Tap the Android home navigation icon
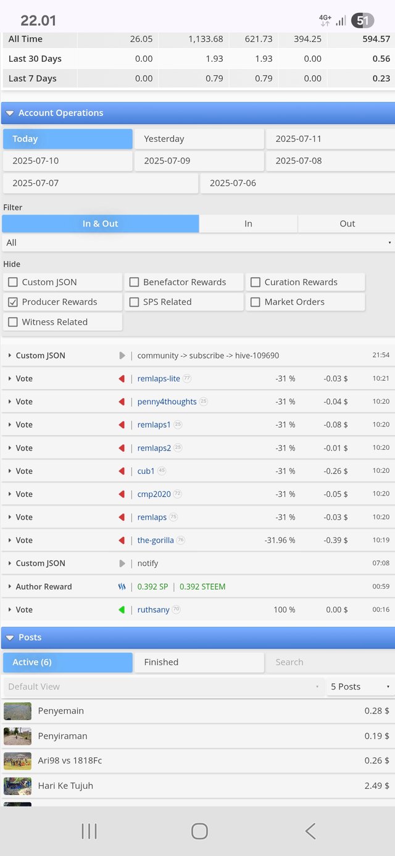This screenshot has width=395, height=856. pos(199,831)
